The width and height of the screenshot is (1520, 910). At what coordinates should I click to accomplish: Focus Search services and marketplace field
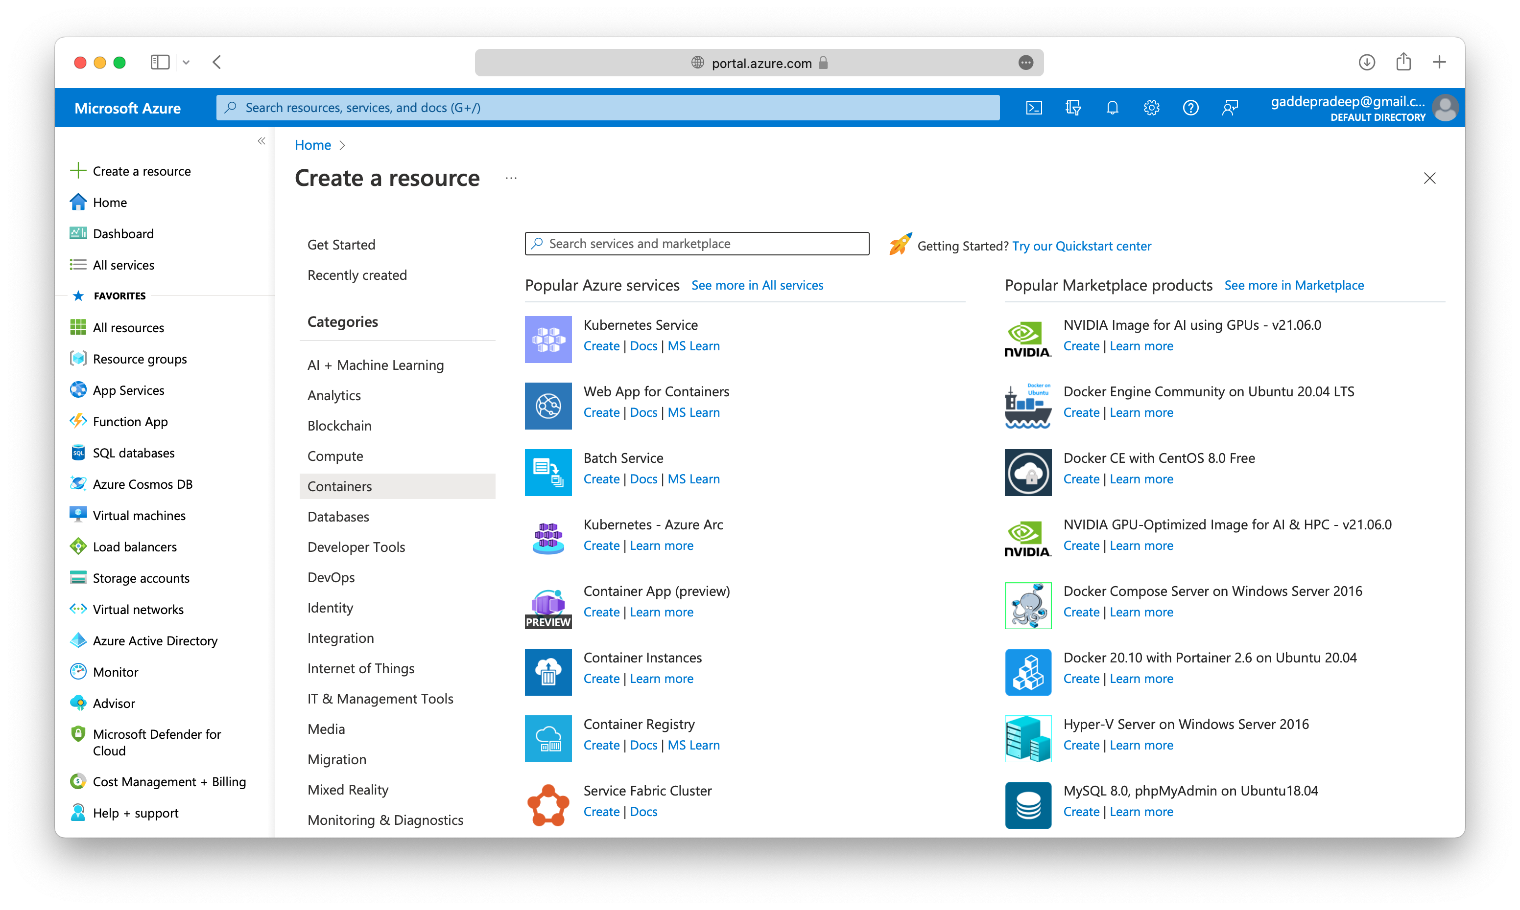pos(696,244)
